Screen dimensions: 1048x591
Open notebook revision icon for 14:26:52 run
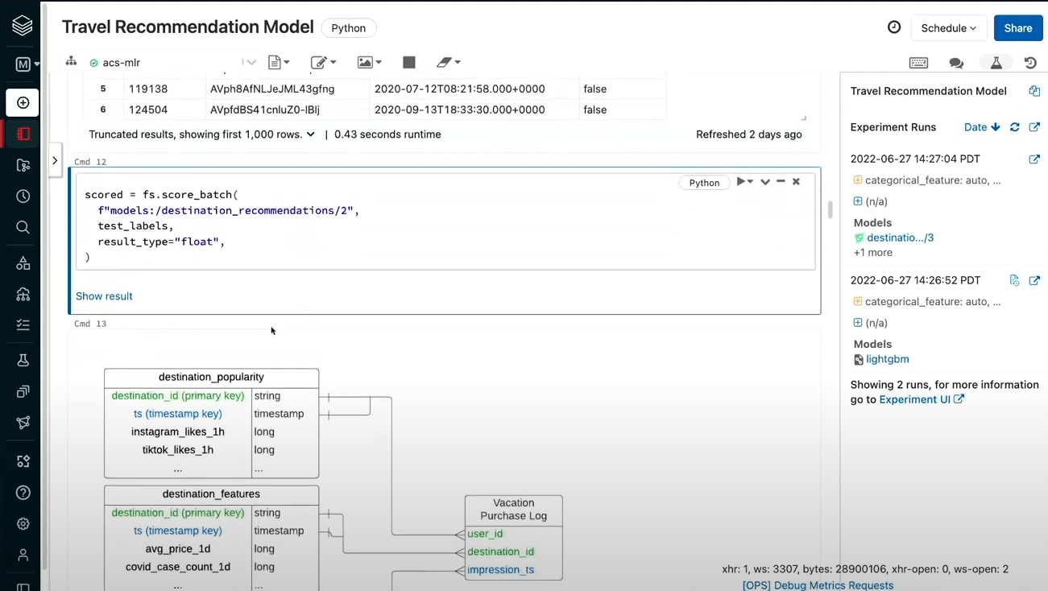(1014, 280)
